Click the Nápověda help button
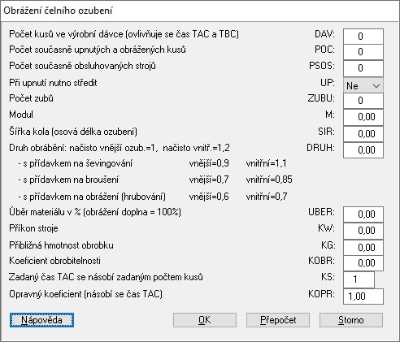 click(41, 320)
